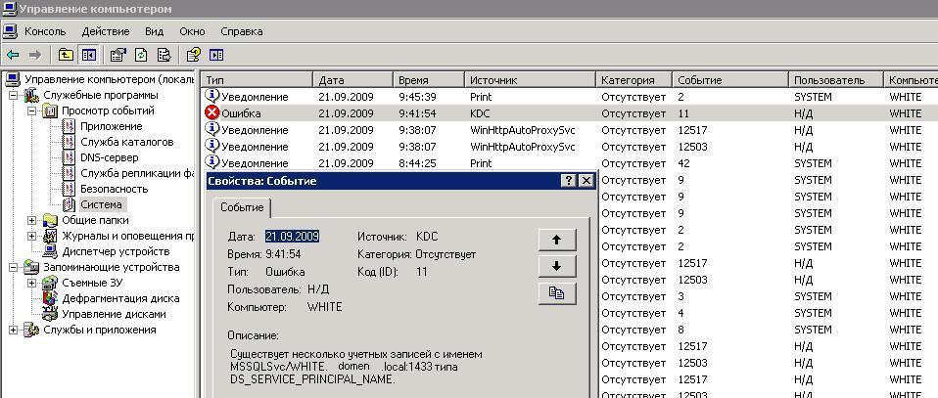Go to next event with down arrow
This screenshot has height=398, width=938.
tap(557, 267)
